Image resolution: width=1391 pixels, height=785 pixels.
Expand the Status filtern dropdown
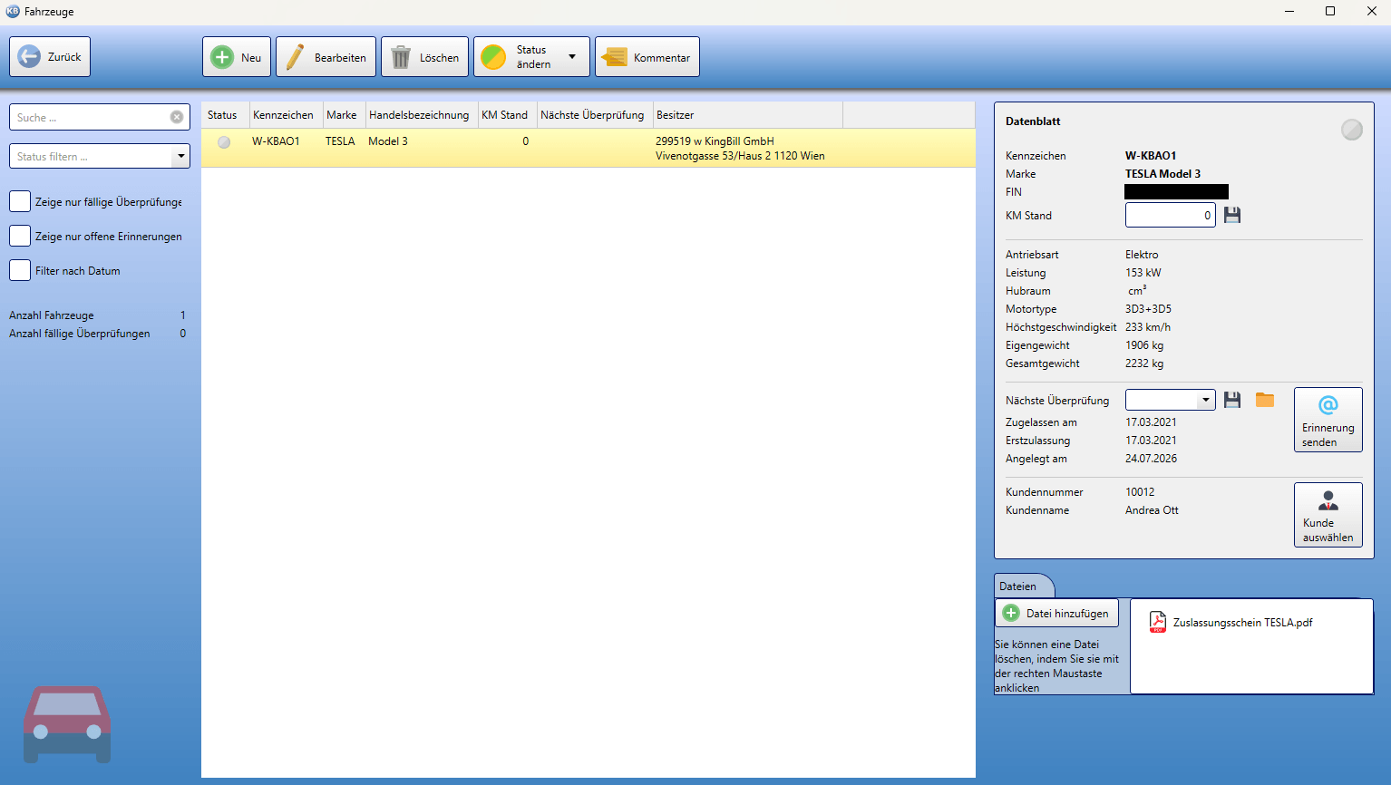pos(181,156)
